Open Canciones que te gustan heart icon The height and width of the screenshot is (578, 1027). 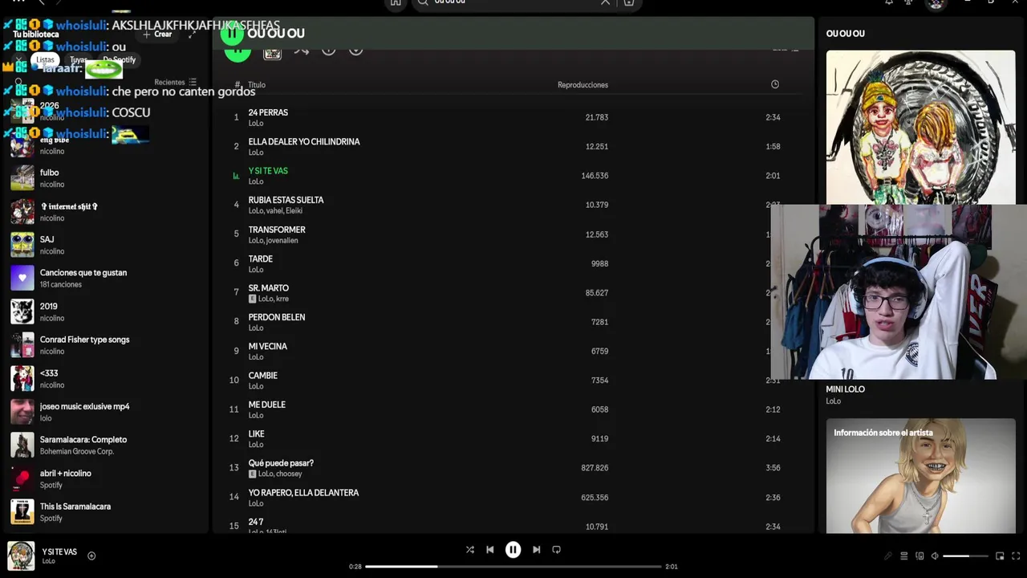(x=22, y=278)
